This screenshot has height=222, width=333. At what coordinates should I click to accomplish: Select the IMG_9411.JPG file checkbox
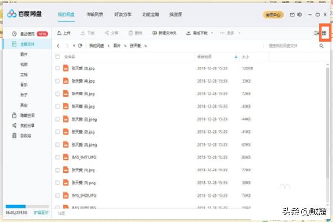pos(58,158)
